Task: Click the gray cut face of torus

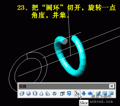Action: click(65, 42)
